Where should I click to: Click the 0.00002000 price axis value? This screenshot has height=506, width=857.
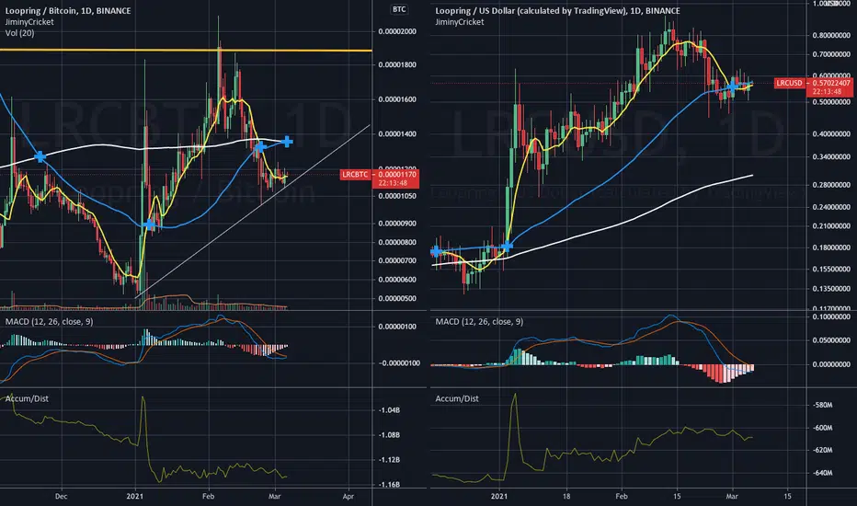pyautogui.click(x=397, y=31)
